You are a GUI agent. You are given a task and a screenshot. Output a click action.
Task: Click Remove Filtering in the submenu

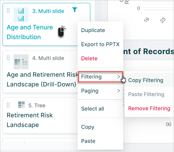pos(149,108)
